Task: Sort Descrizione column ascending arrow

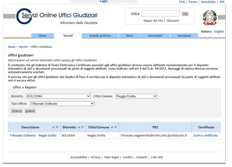Action: [53, 127]
